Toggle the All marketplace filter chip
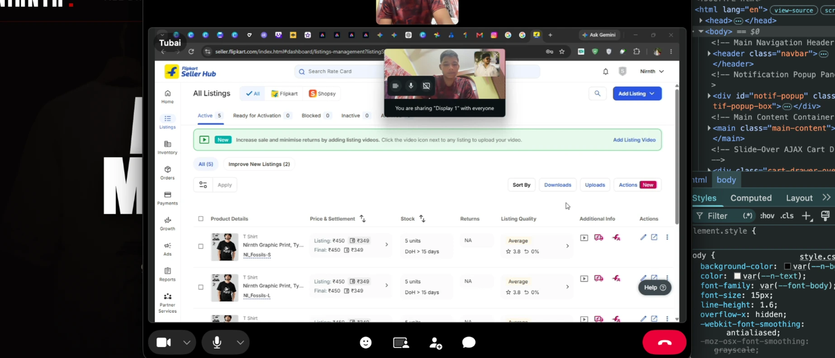835x358 pixels. click(x=253, y=94)
